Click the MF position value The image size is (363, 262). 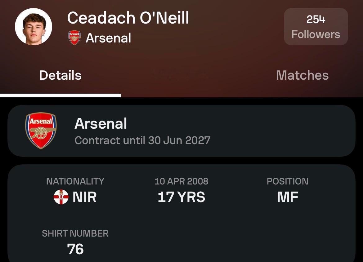point(287,197)
